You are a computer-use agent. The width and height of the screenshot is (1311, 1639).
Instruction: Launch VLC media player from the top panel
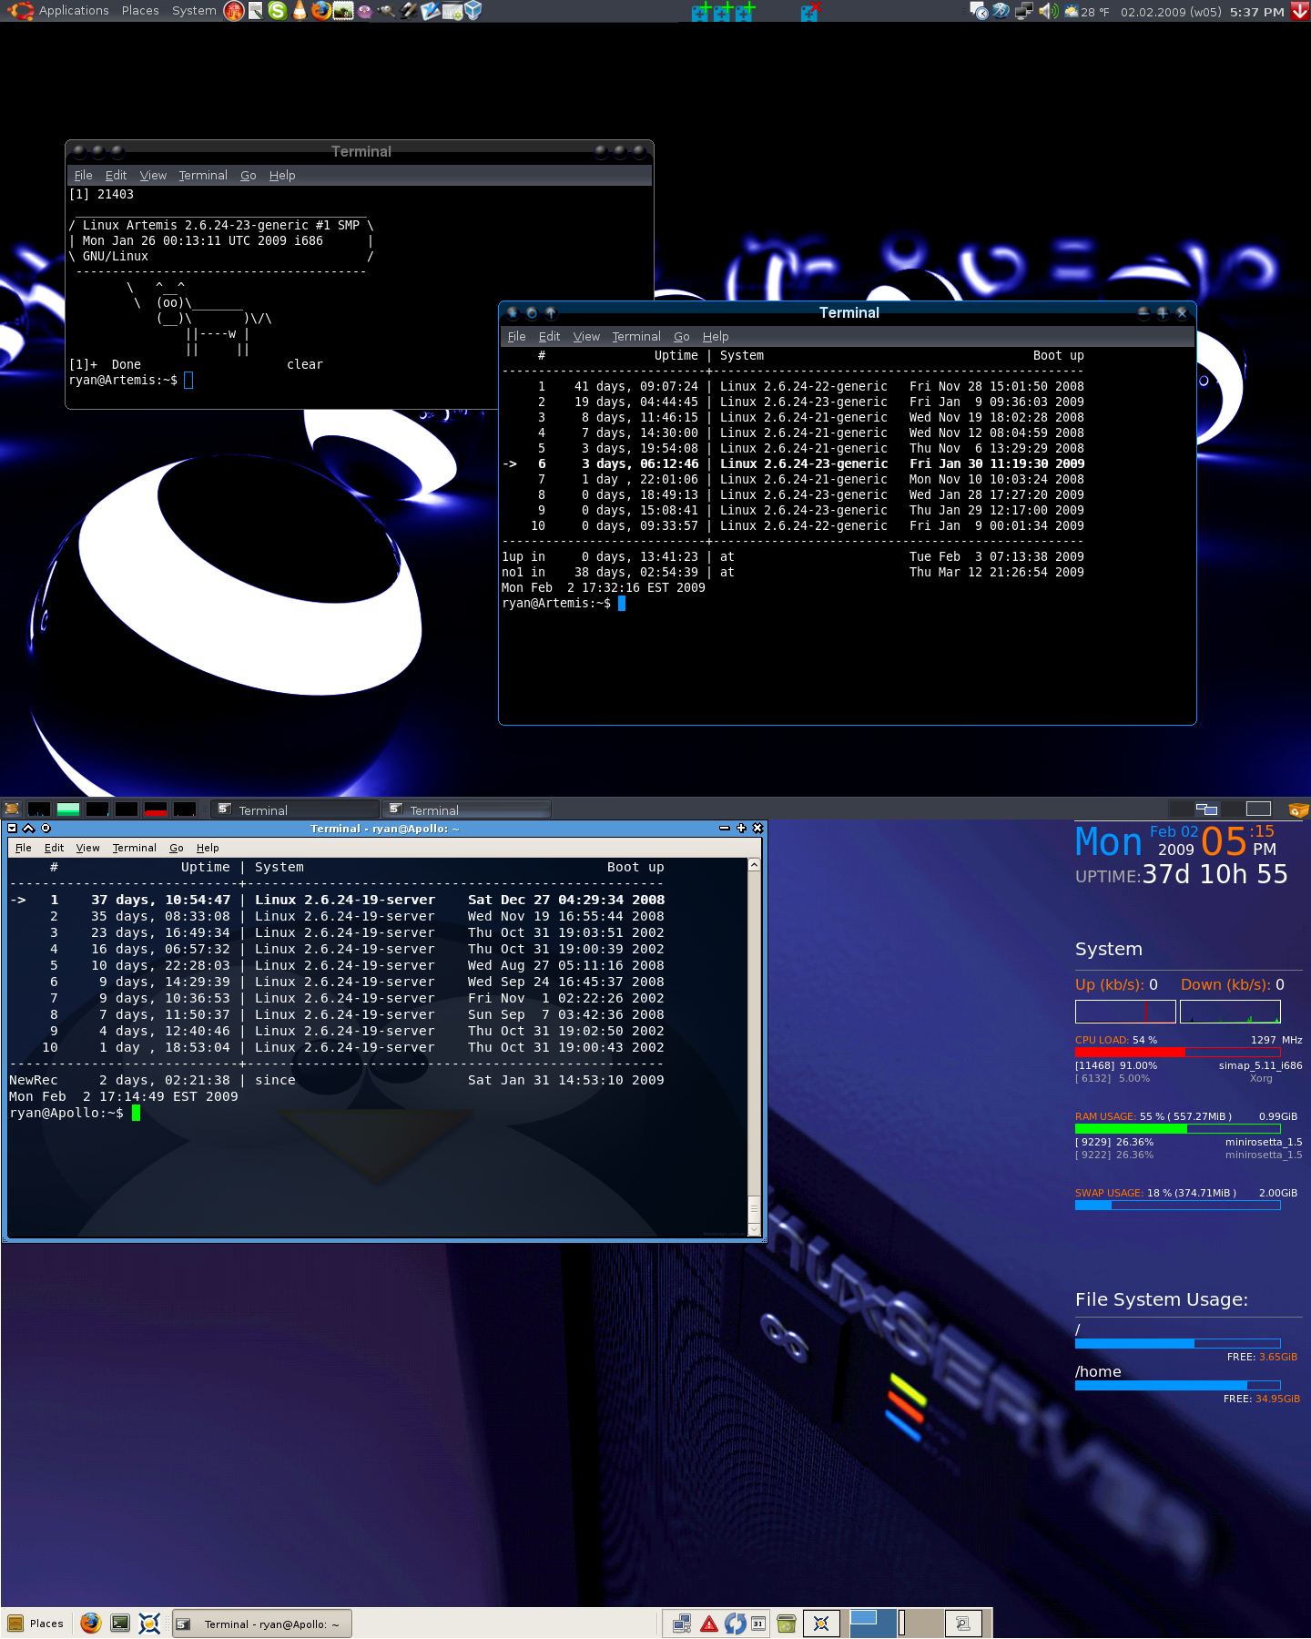pos(300,11)
